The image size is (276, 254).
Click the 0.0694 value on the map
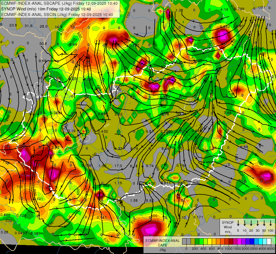pyautogui.click(x=36, y=233)
